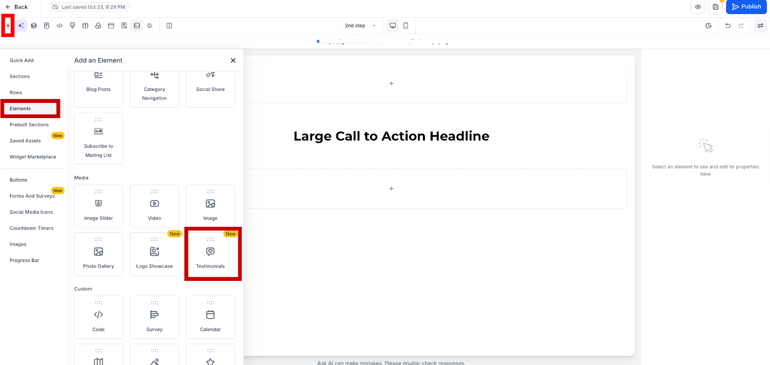Open the SEO page search icon
The image size is (770, 365).
click(124, 25)
